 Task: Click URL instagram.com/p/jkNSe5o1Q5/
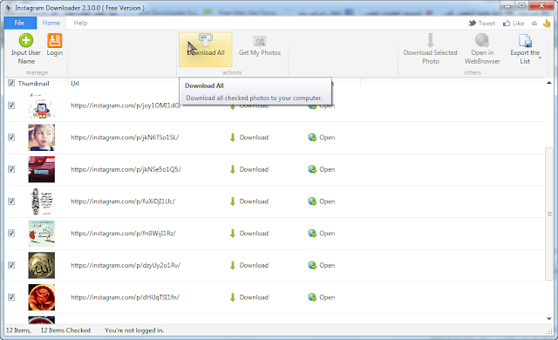tap(126, 169)
